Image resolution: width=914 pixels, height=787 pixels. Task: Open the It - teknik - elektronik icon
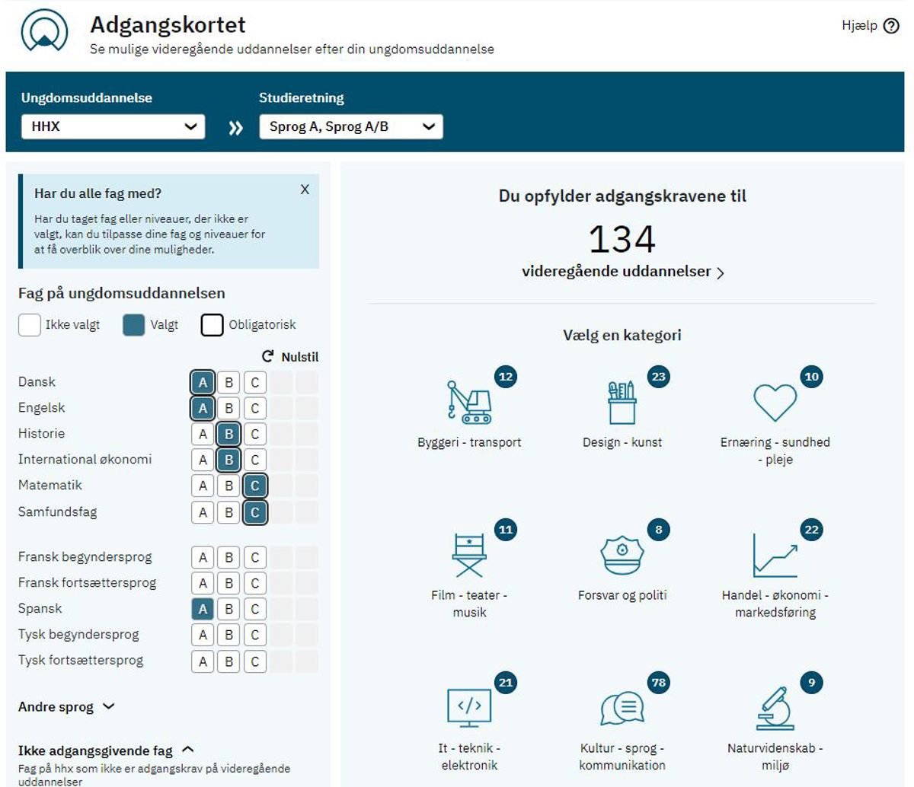click(x=469, y=709)
